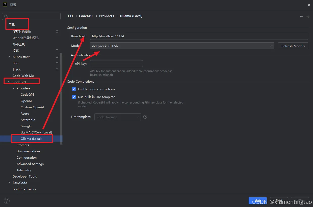The image size is (313, 207).
Task: Collapse the CodeGPT tree node
Action: (x=9, y=82)
